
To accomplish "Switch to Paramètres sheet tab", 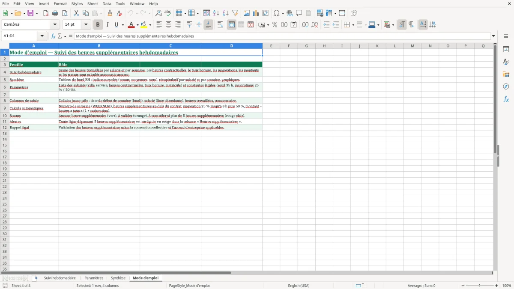I will 94,278.
